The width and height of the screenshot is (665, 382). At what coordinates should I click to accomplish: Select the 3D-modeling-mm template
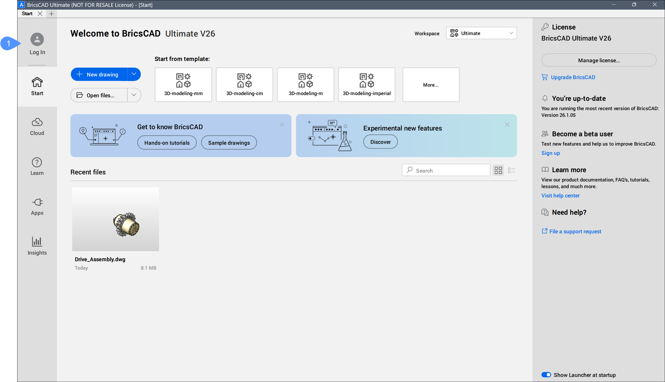[183, 85]
